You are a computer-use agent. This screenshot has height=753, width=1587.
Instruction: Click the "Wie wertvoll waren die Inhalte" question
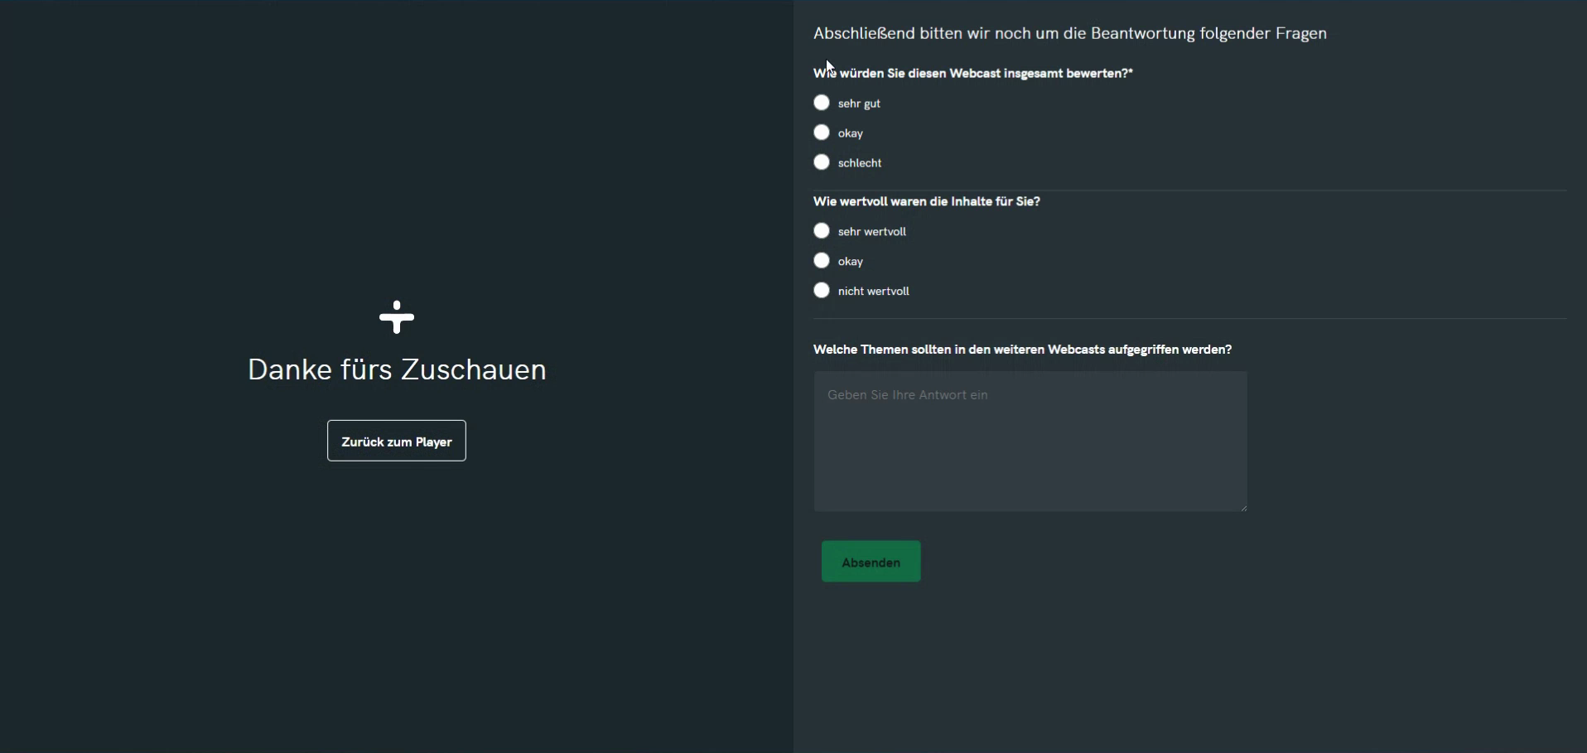click(927, 201)
